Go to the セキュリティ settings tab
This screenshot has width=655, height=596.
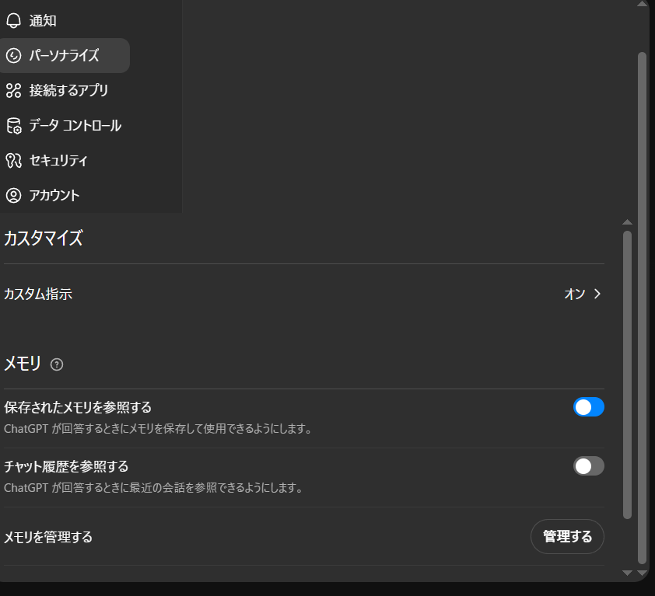tap(65, 160)
